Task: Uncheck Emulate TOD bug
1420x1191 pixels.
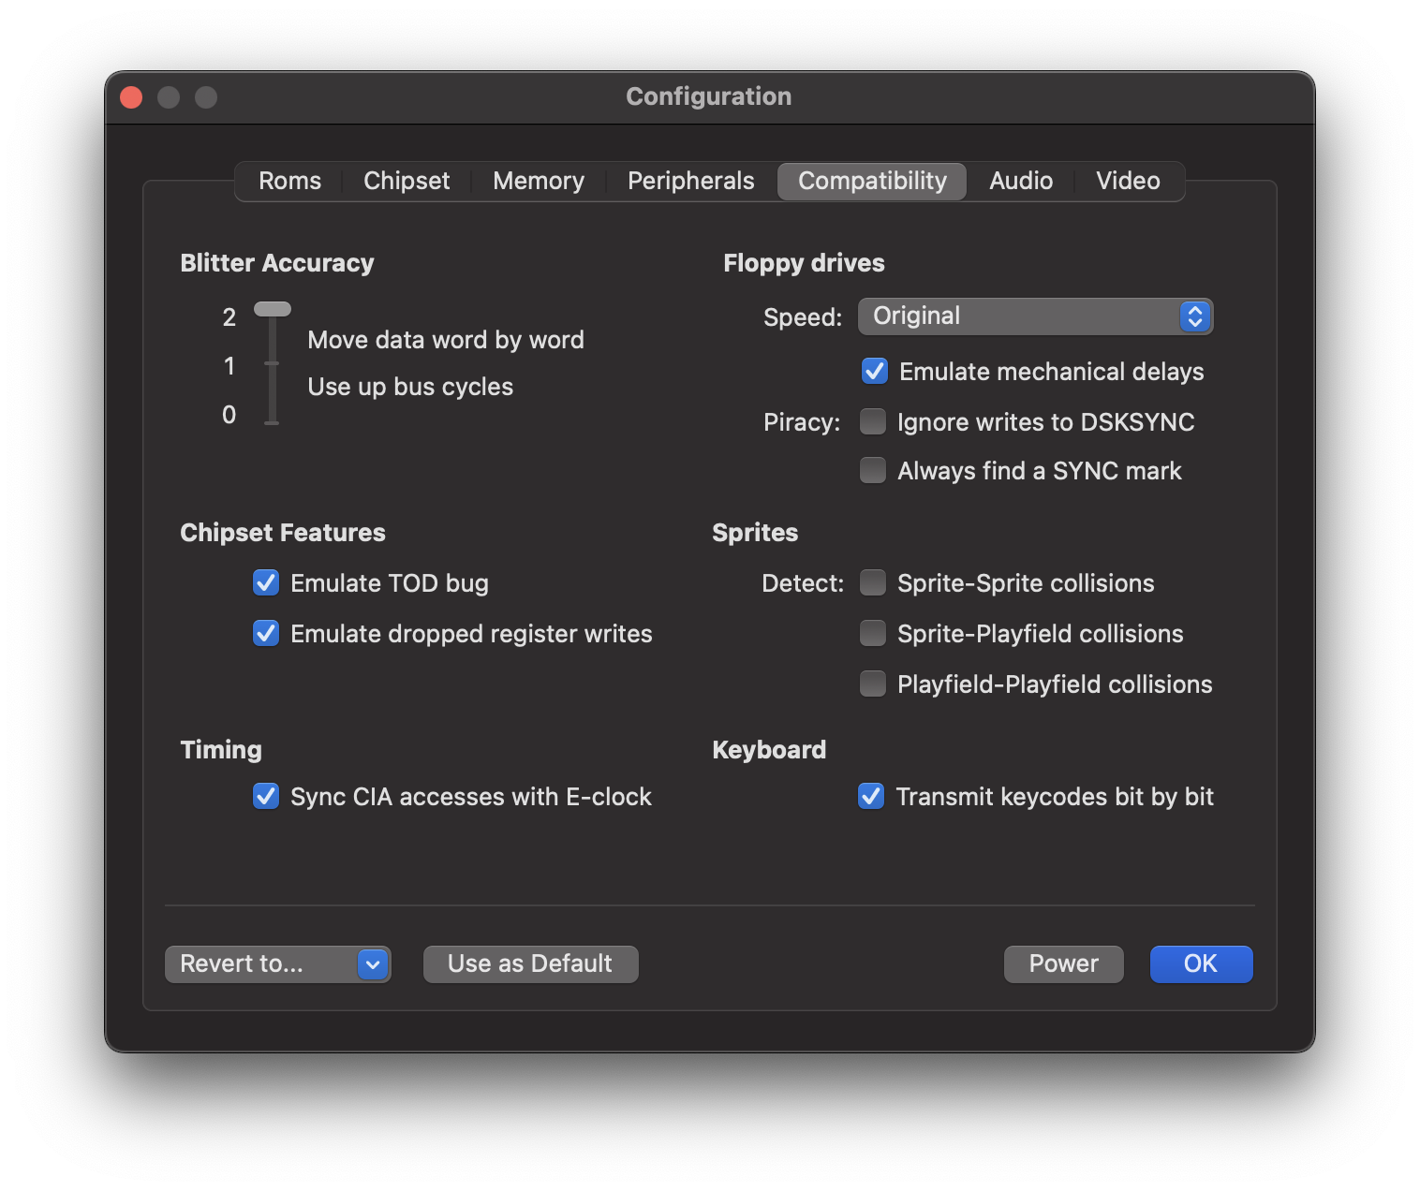Action: point(266,583)
